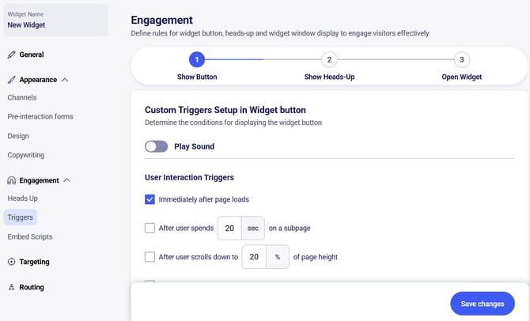Image resolution: width=530 pixels, height=321 pixels.
Task: Toggle the Play Sound switch
Action: (157, 146)
